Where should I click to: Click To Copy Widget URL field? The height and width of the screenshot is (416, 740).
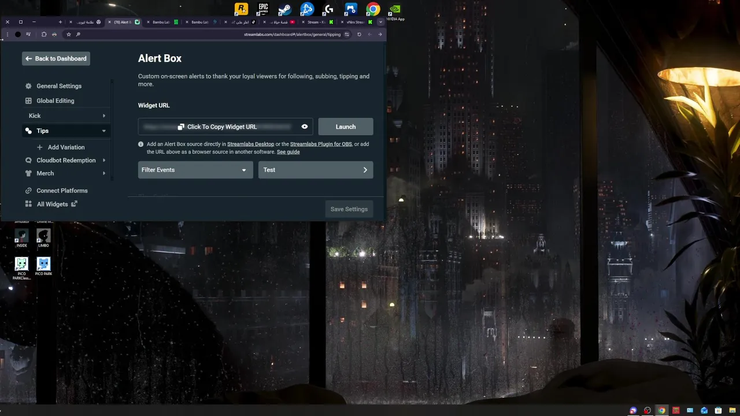pyautogui.click(x=226, y=127)
